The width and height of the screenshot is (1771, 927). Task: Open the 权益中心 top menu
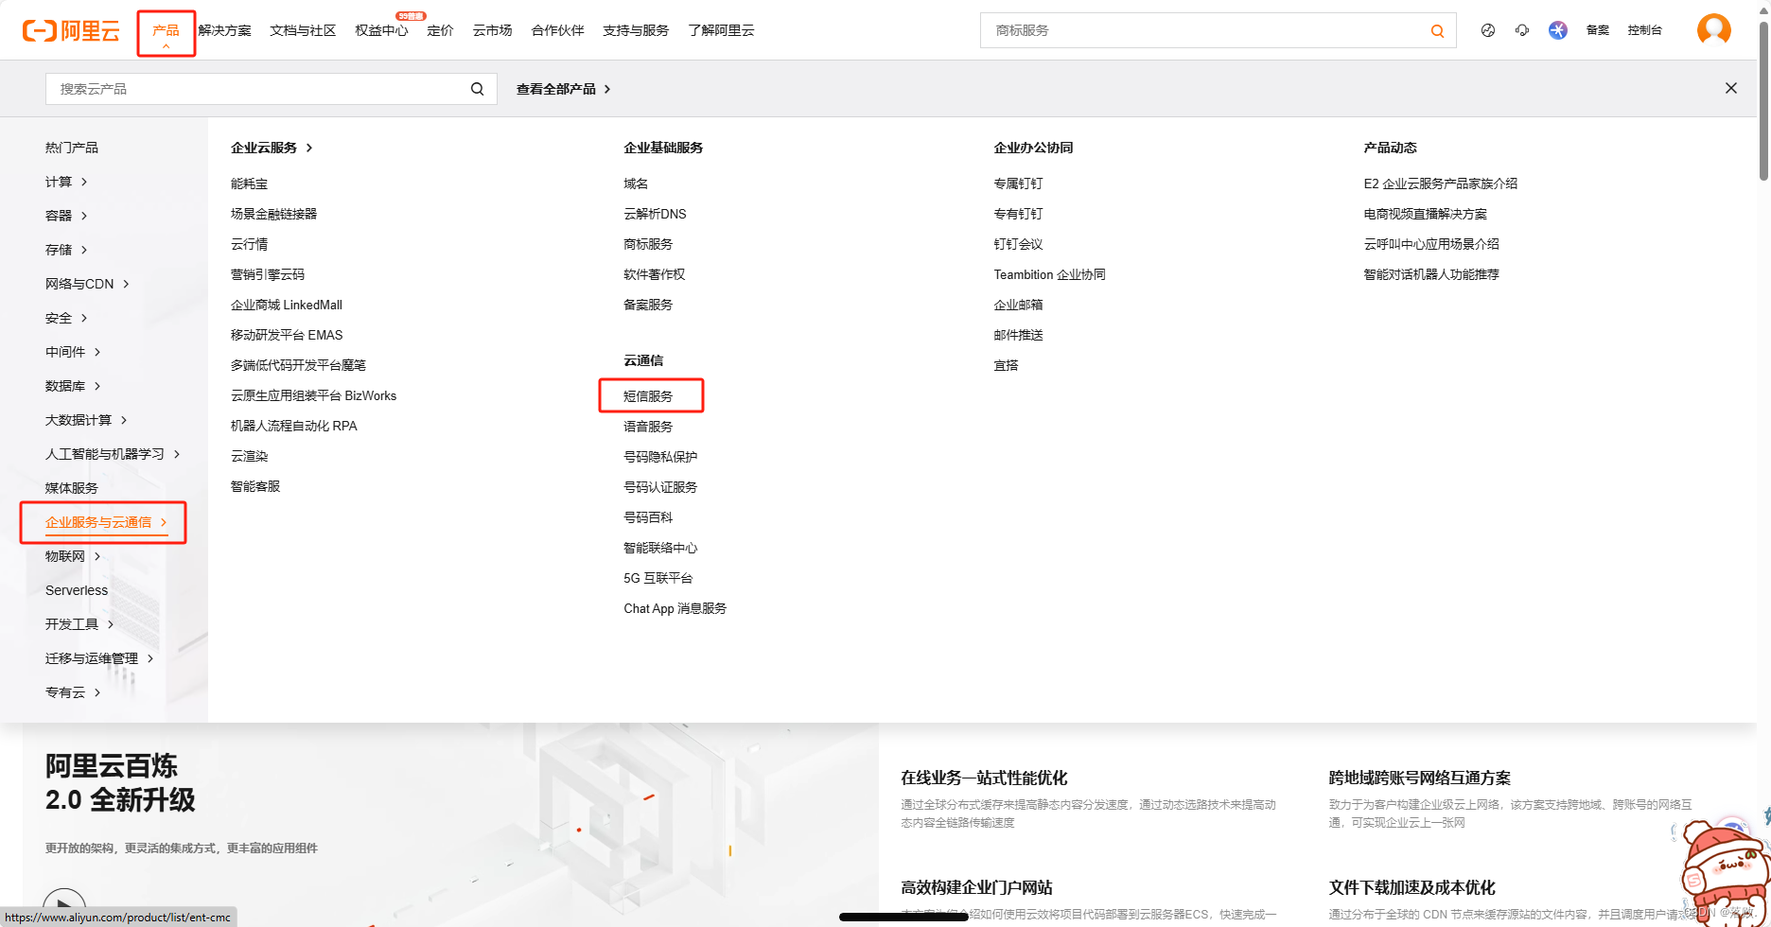point(381,30)
